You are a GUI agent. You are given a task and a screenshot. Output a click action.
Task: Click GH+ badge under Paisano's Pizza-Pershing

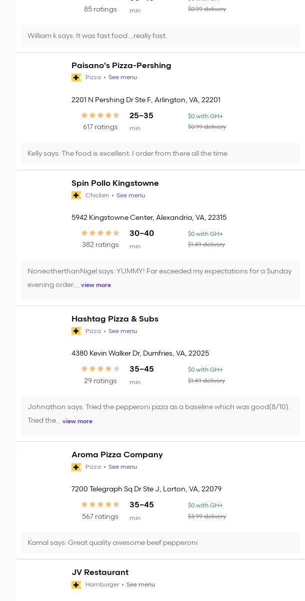pos(76,78)
